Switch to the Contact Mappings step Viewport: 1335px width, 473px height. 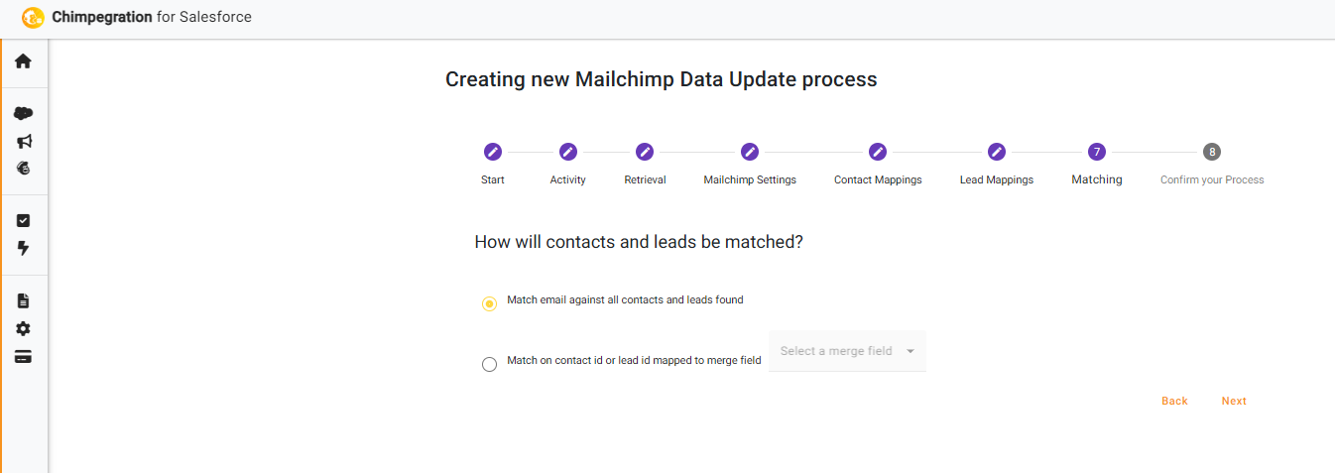coord(878,152)
